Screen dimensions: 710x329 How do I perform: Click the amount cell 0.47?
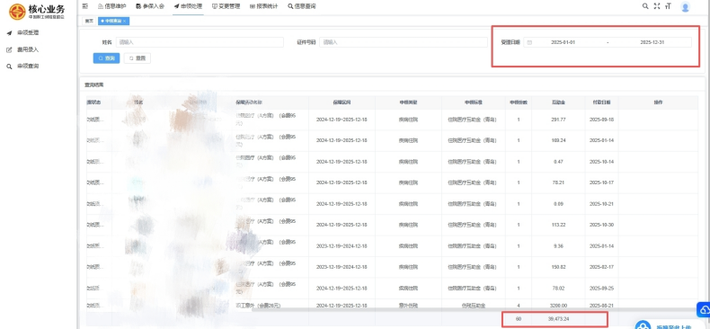tap(558, 162)
